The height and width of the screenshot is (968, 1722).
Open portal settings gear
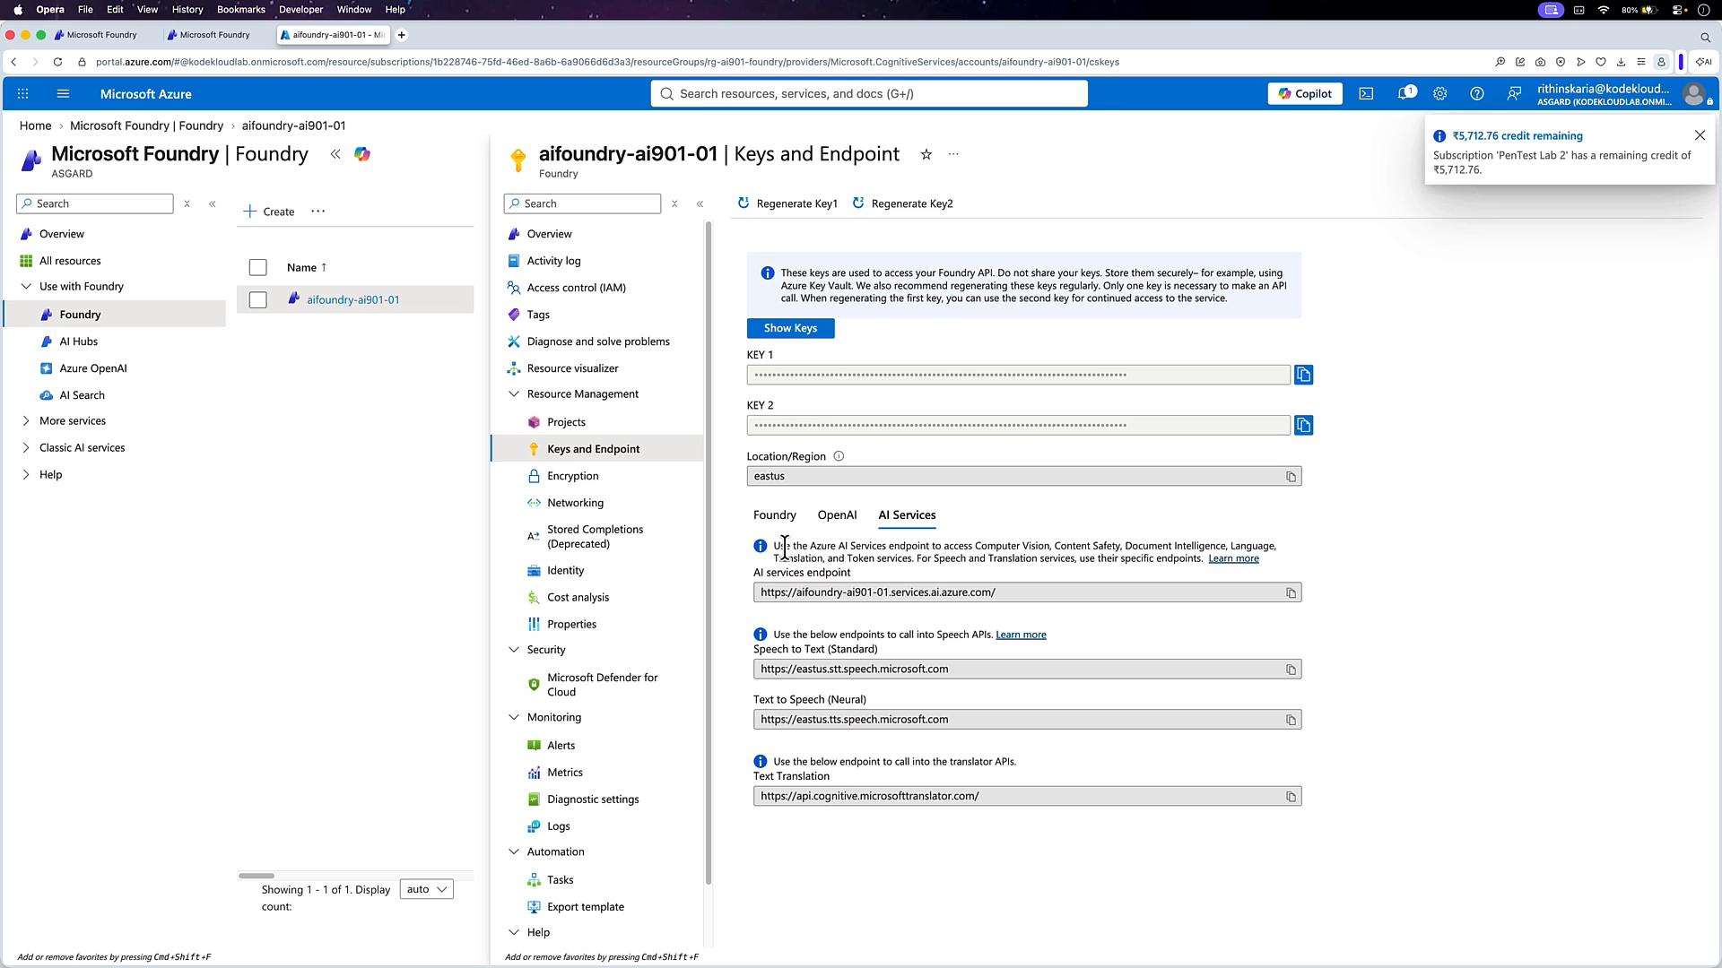[x=1439, y=93]
